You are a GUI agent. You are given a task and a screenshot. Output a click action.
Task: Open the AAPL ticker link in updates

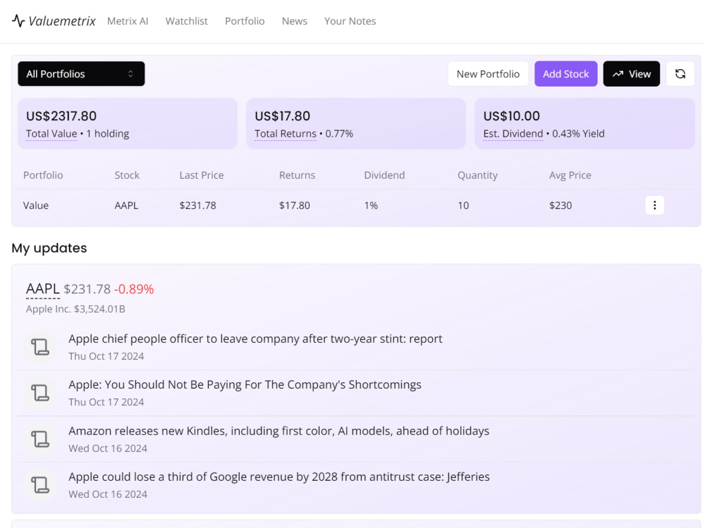click(43, 289)
